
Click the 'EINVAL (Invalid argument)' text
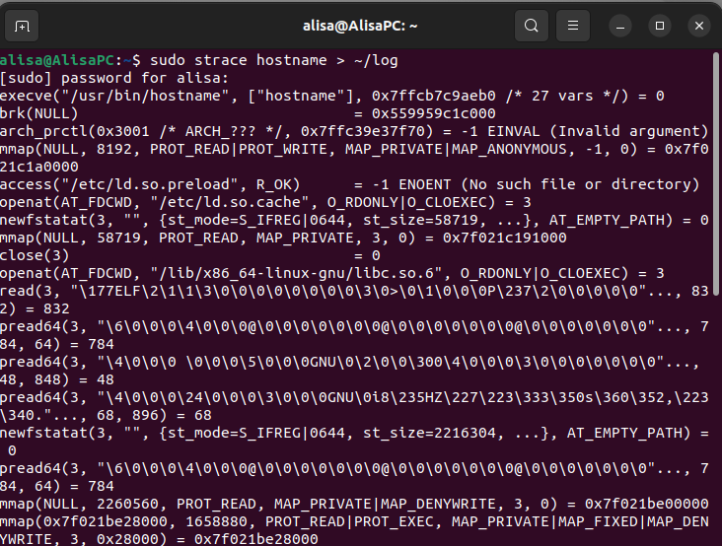(x=598, y=131)
